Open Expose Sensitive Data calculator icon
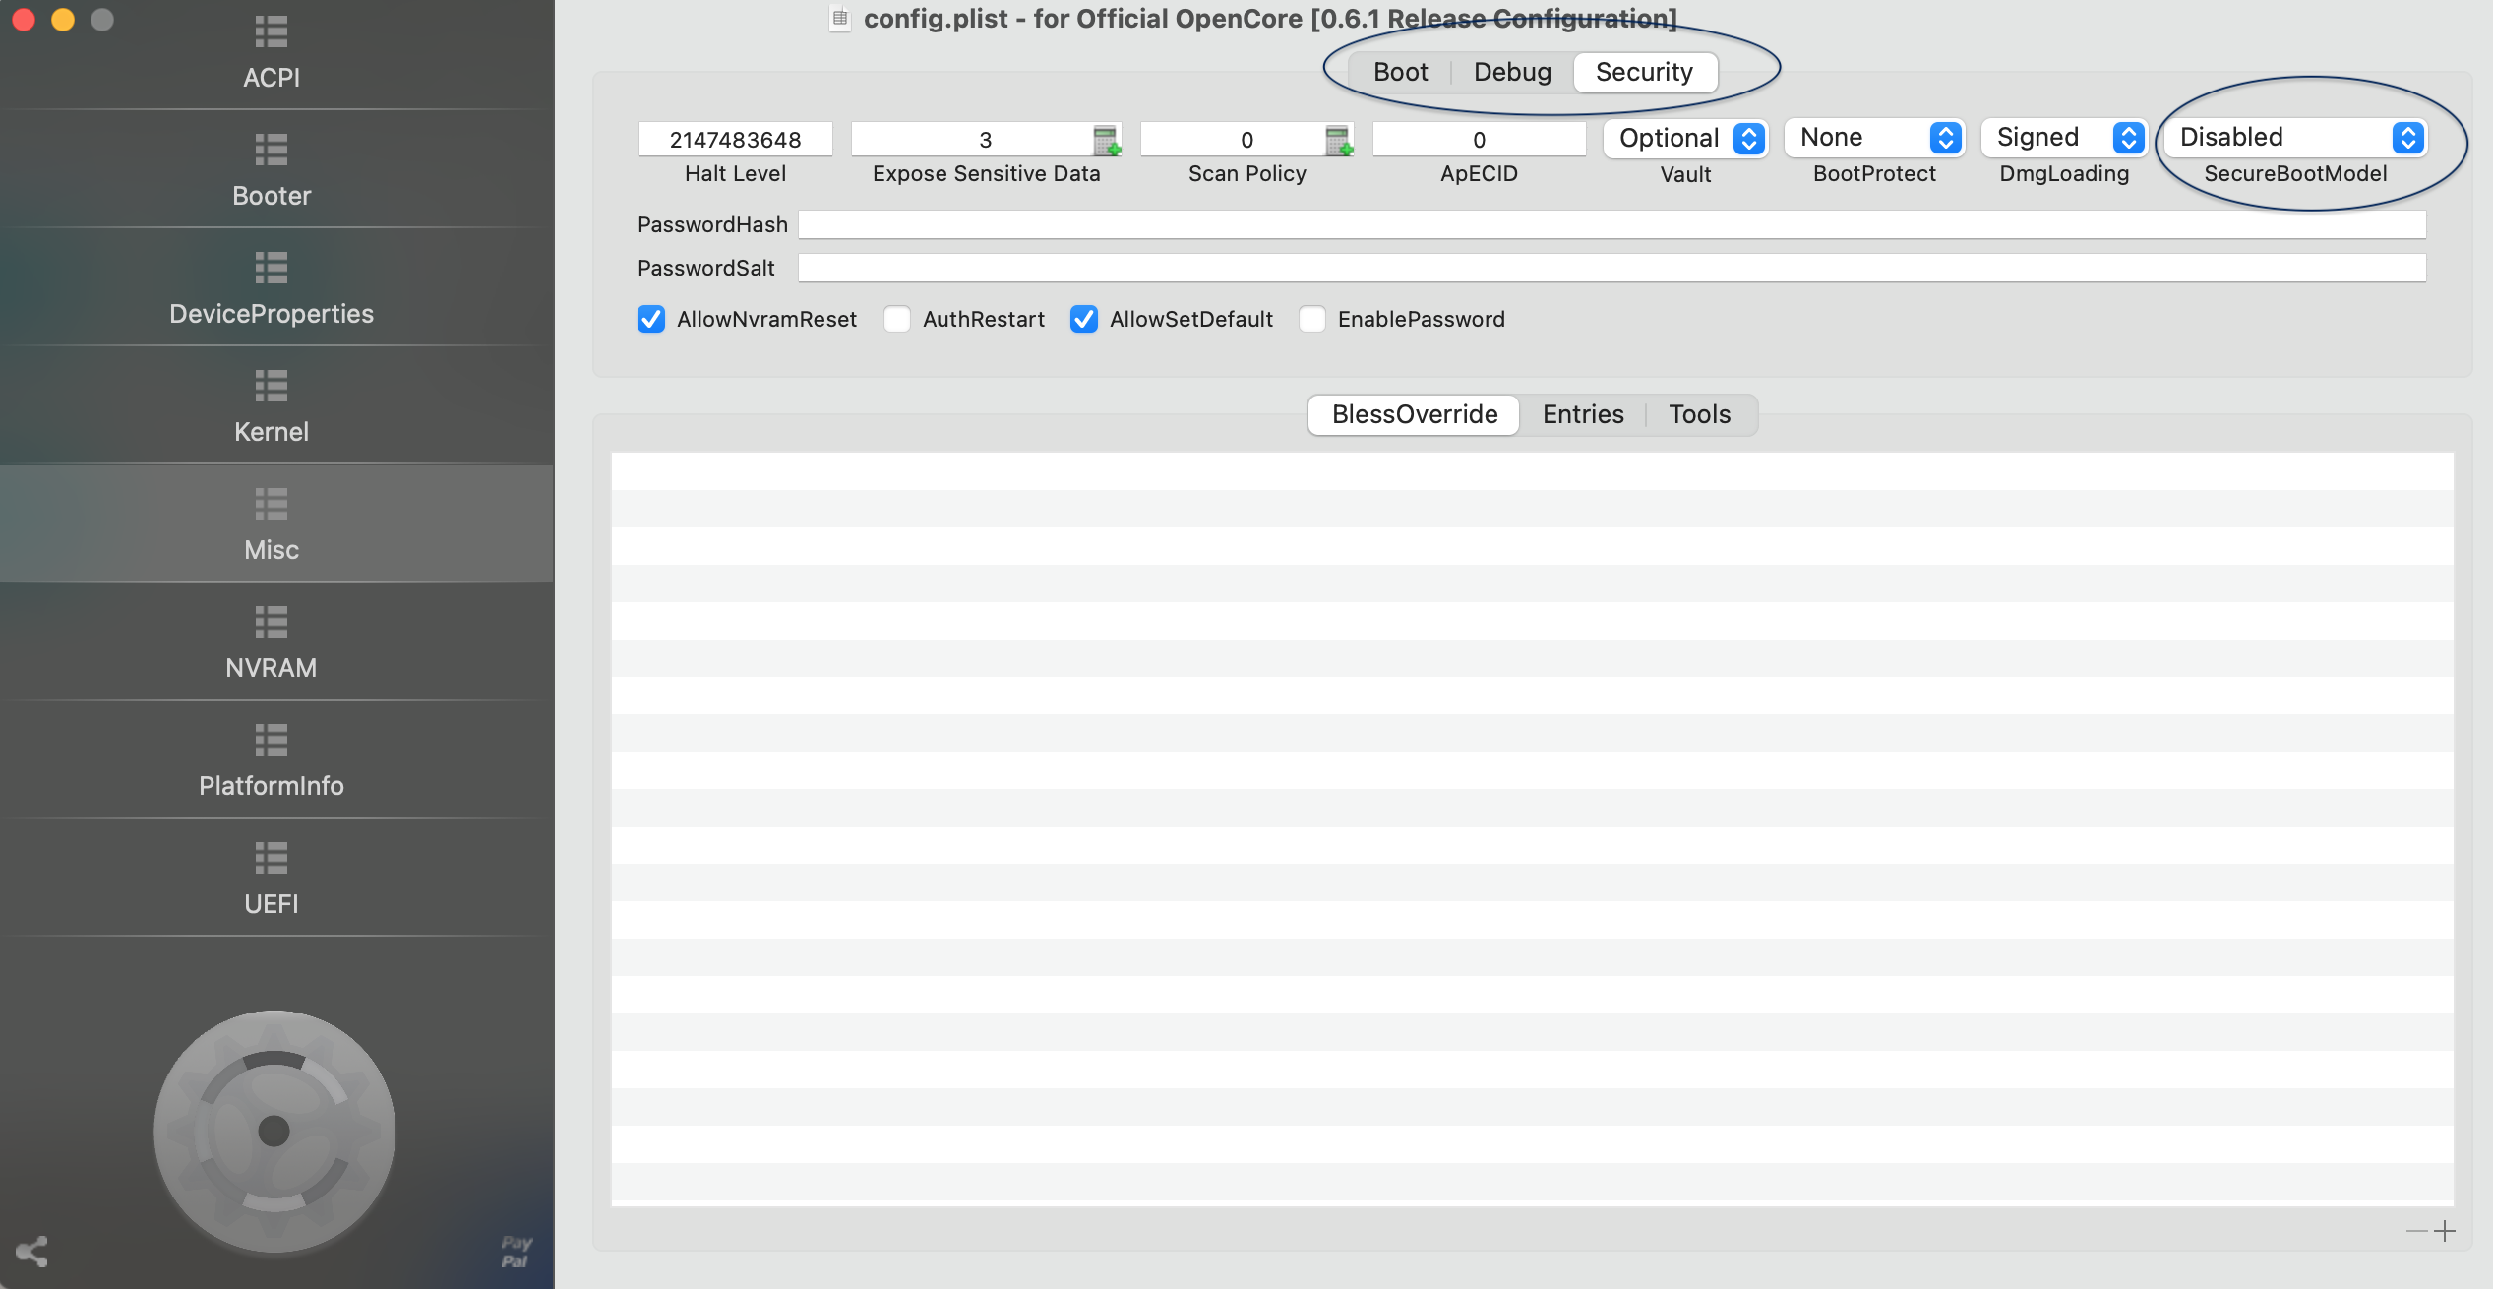 tap(1107, 140)
